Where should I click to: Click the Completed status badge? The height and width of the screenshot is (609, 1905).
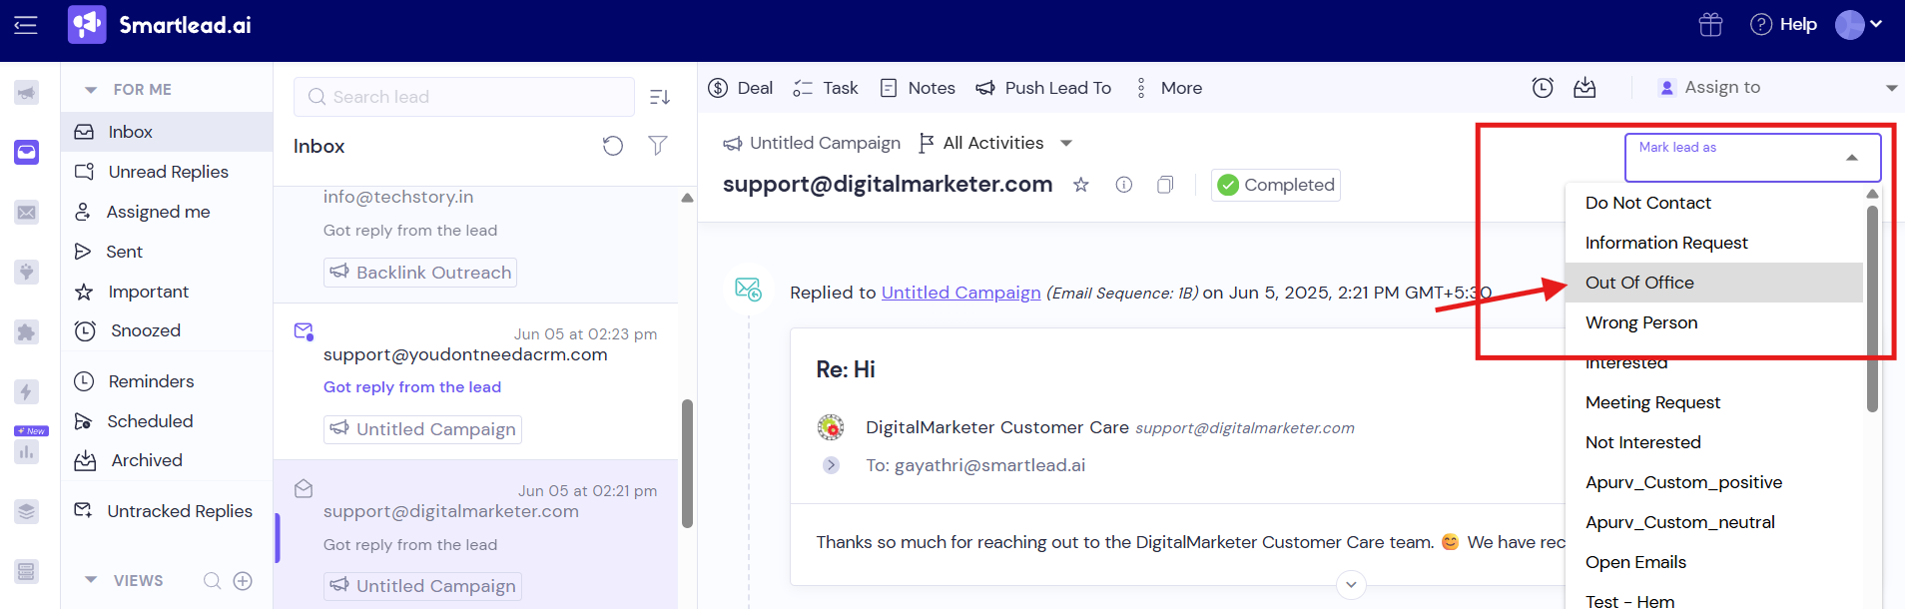(x=1276, y=185)
